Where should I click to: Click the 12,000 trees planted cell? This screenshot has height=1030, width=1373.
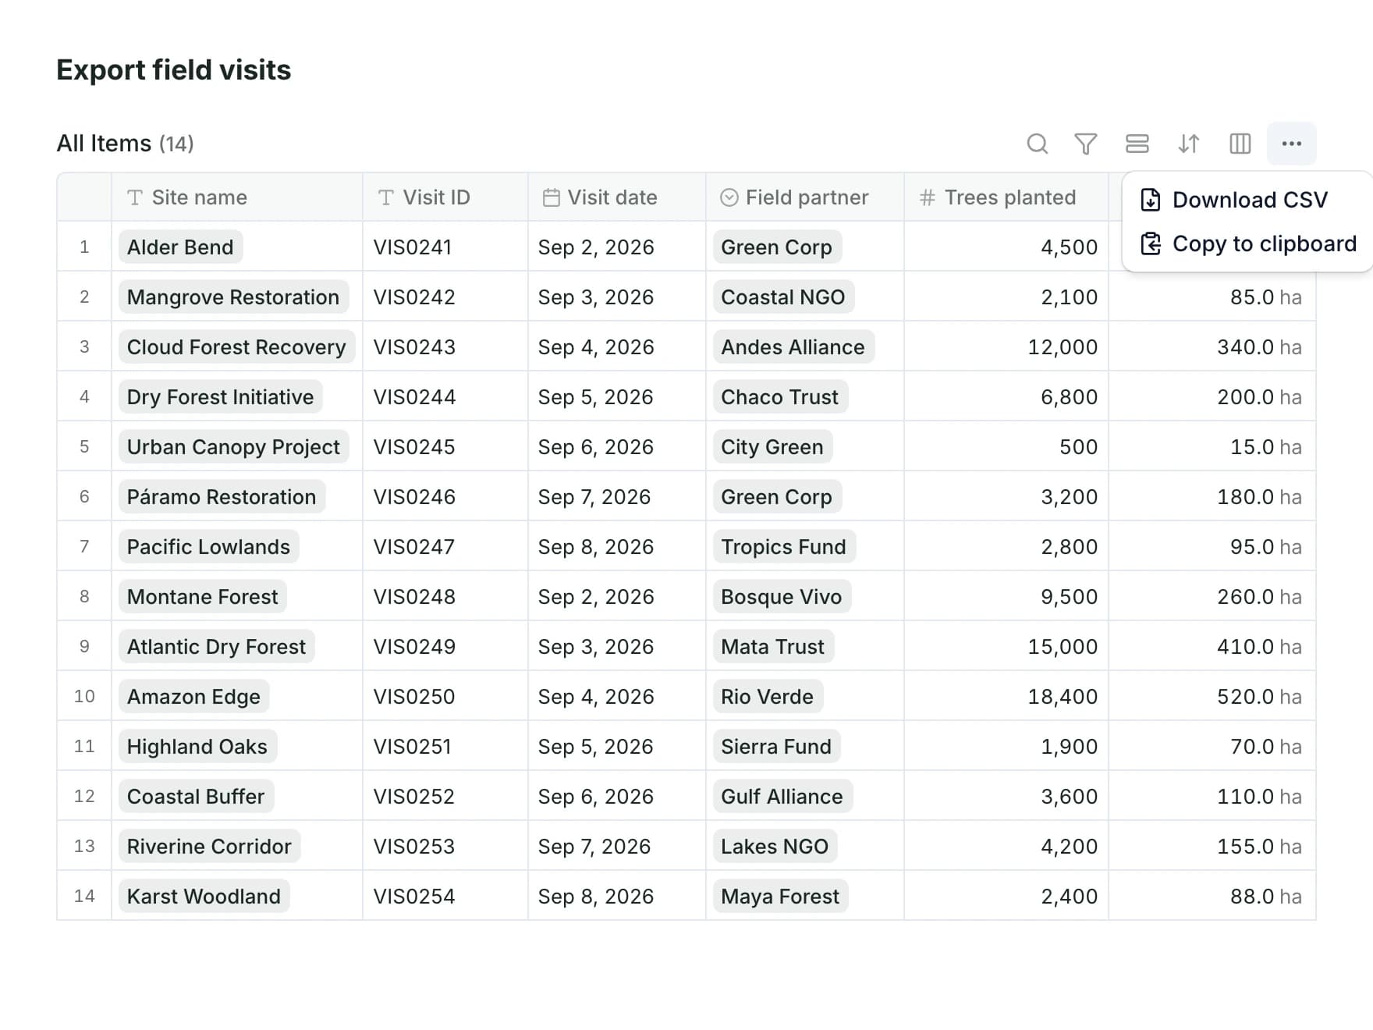click(x=1006, y=347)
